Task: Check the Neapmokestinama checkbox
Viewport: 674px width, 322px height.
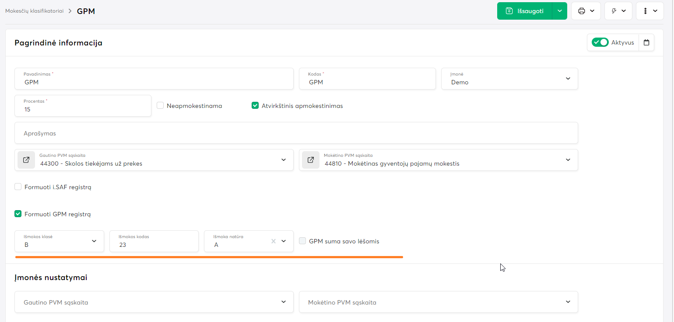Action: [160, 106]
